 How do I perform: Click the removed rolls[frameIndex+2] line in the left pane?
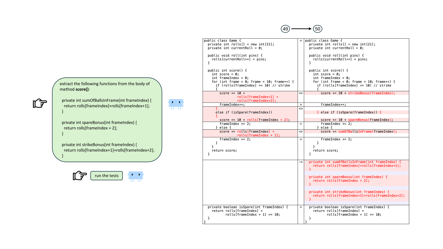(x=256, y=101)
